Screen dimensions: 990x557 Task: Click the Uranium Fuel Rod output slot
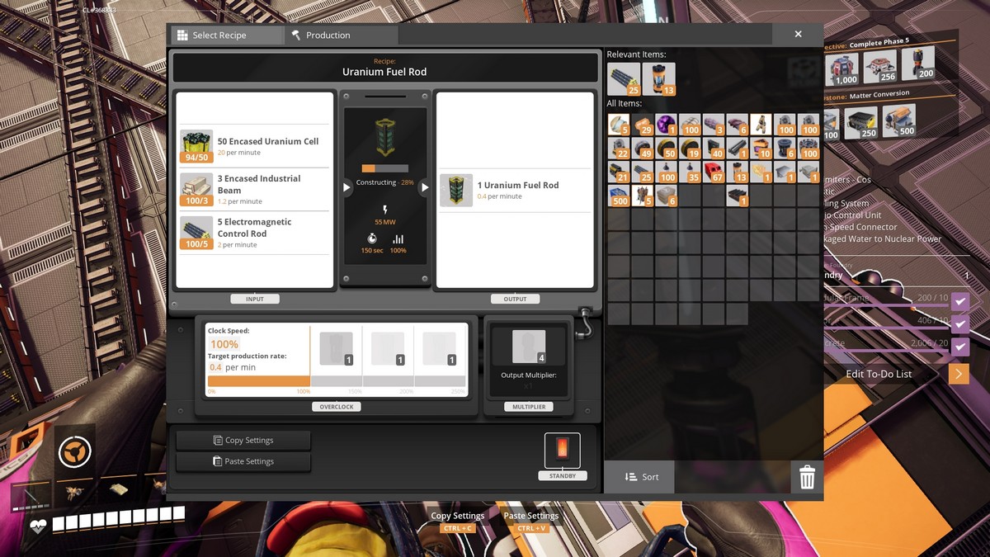click(456, 190)
